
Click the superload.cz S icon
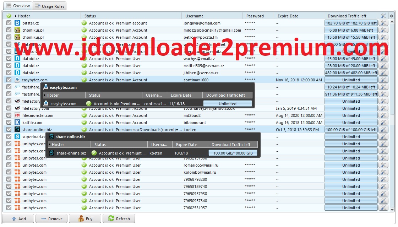(17, 137)
